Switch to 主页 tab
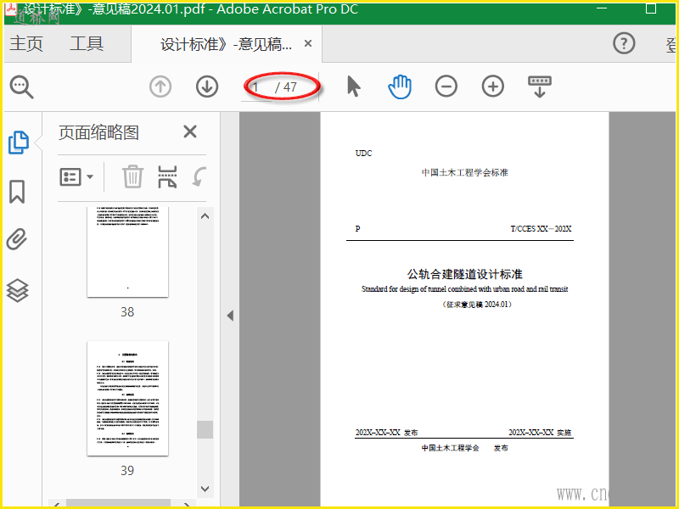Screen dimensions: 679x509 coord(26,44)
